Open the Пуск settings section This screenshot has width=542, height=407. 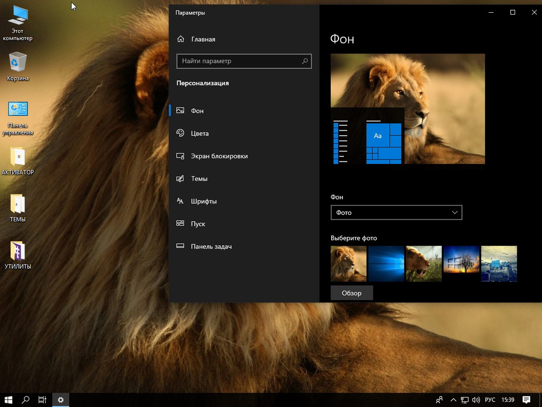click(244, 224)
